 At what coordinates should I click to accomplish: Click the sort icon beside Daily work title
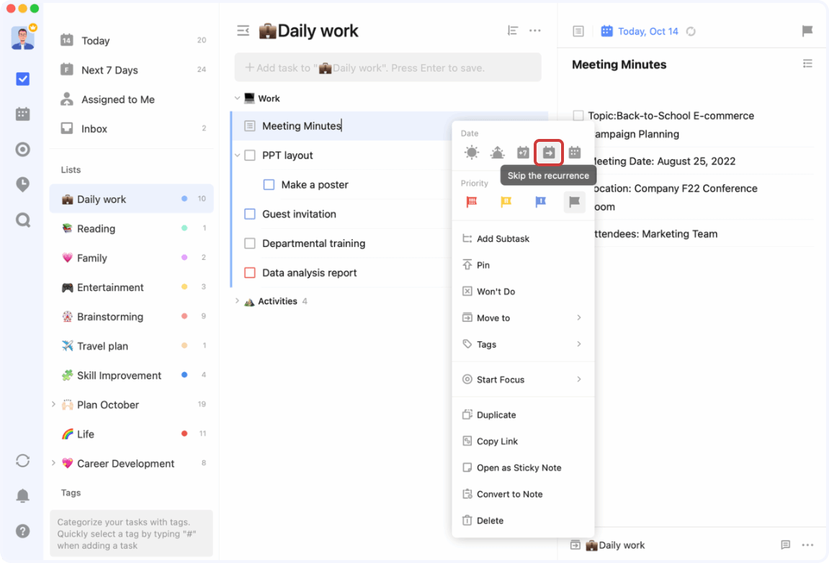click(x=513, y=31)
